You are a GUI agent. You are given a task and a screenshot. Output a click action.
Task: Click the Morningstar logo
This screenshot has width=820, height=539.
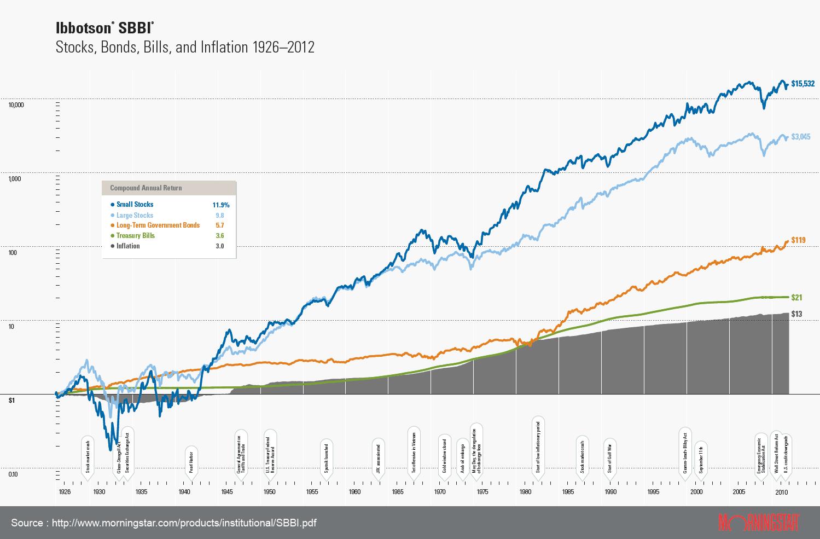(x=758, y=523)
